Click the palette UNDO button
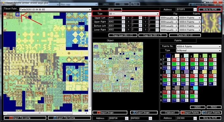Screen dimensions: 224x122 tap(198, 107)
